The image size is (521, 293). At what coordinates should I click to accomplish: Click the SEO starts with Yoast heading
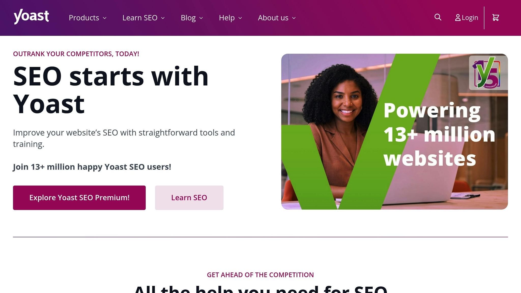111,90
